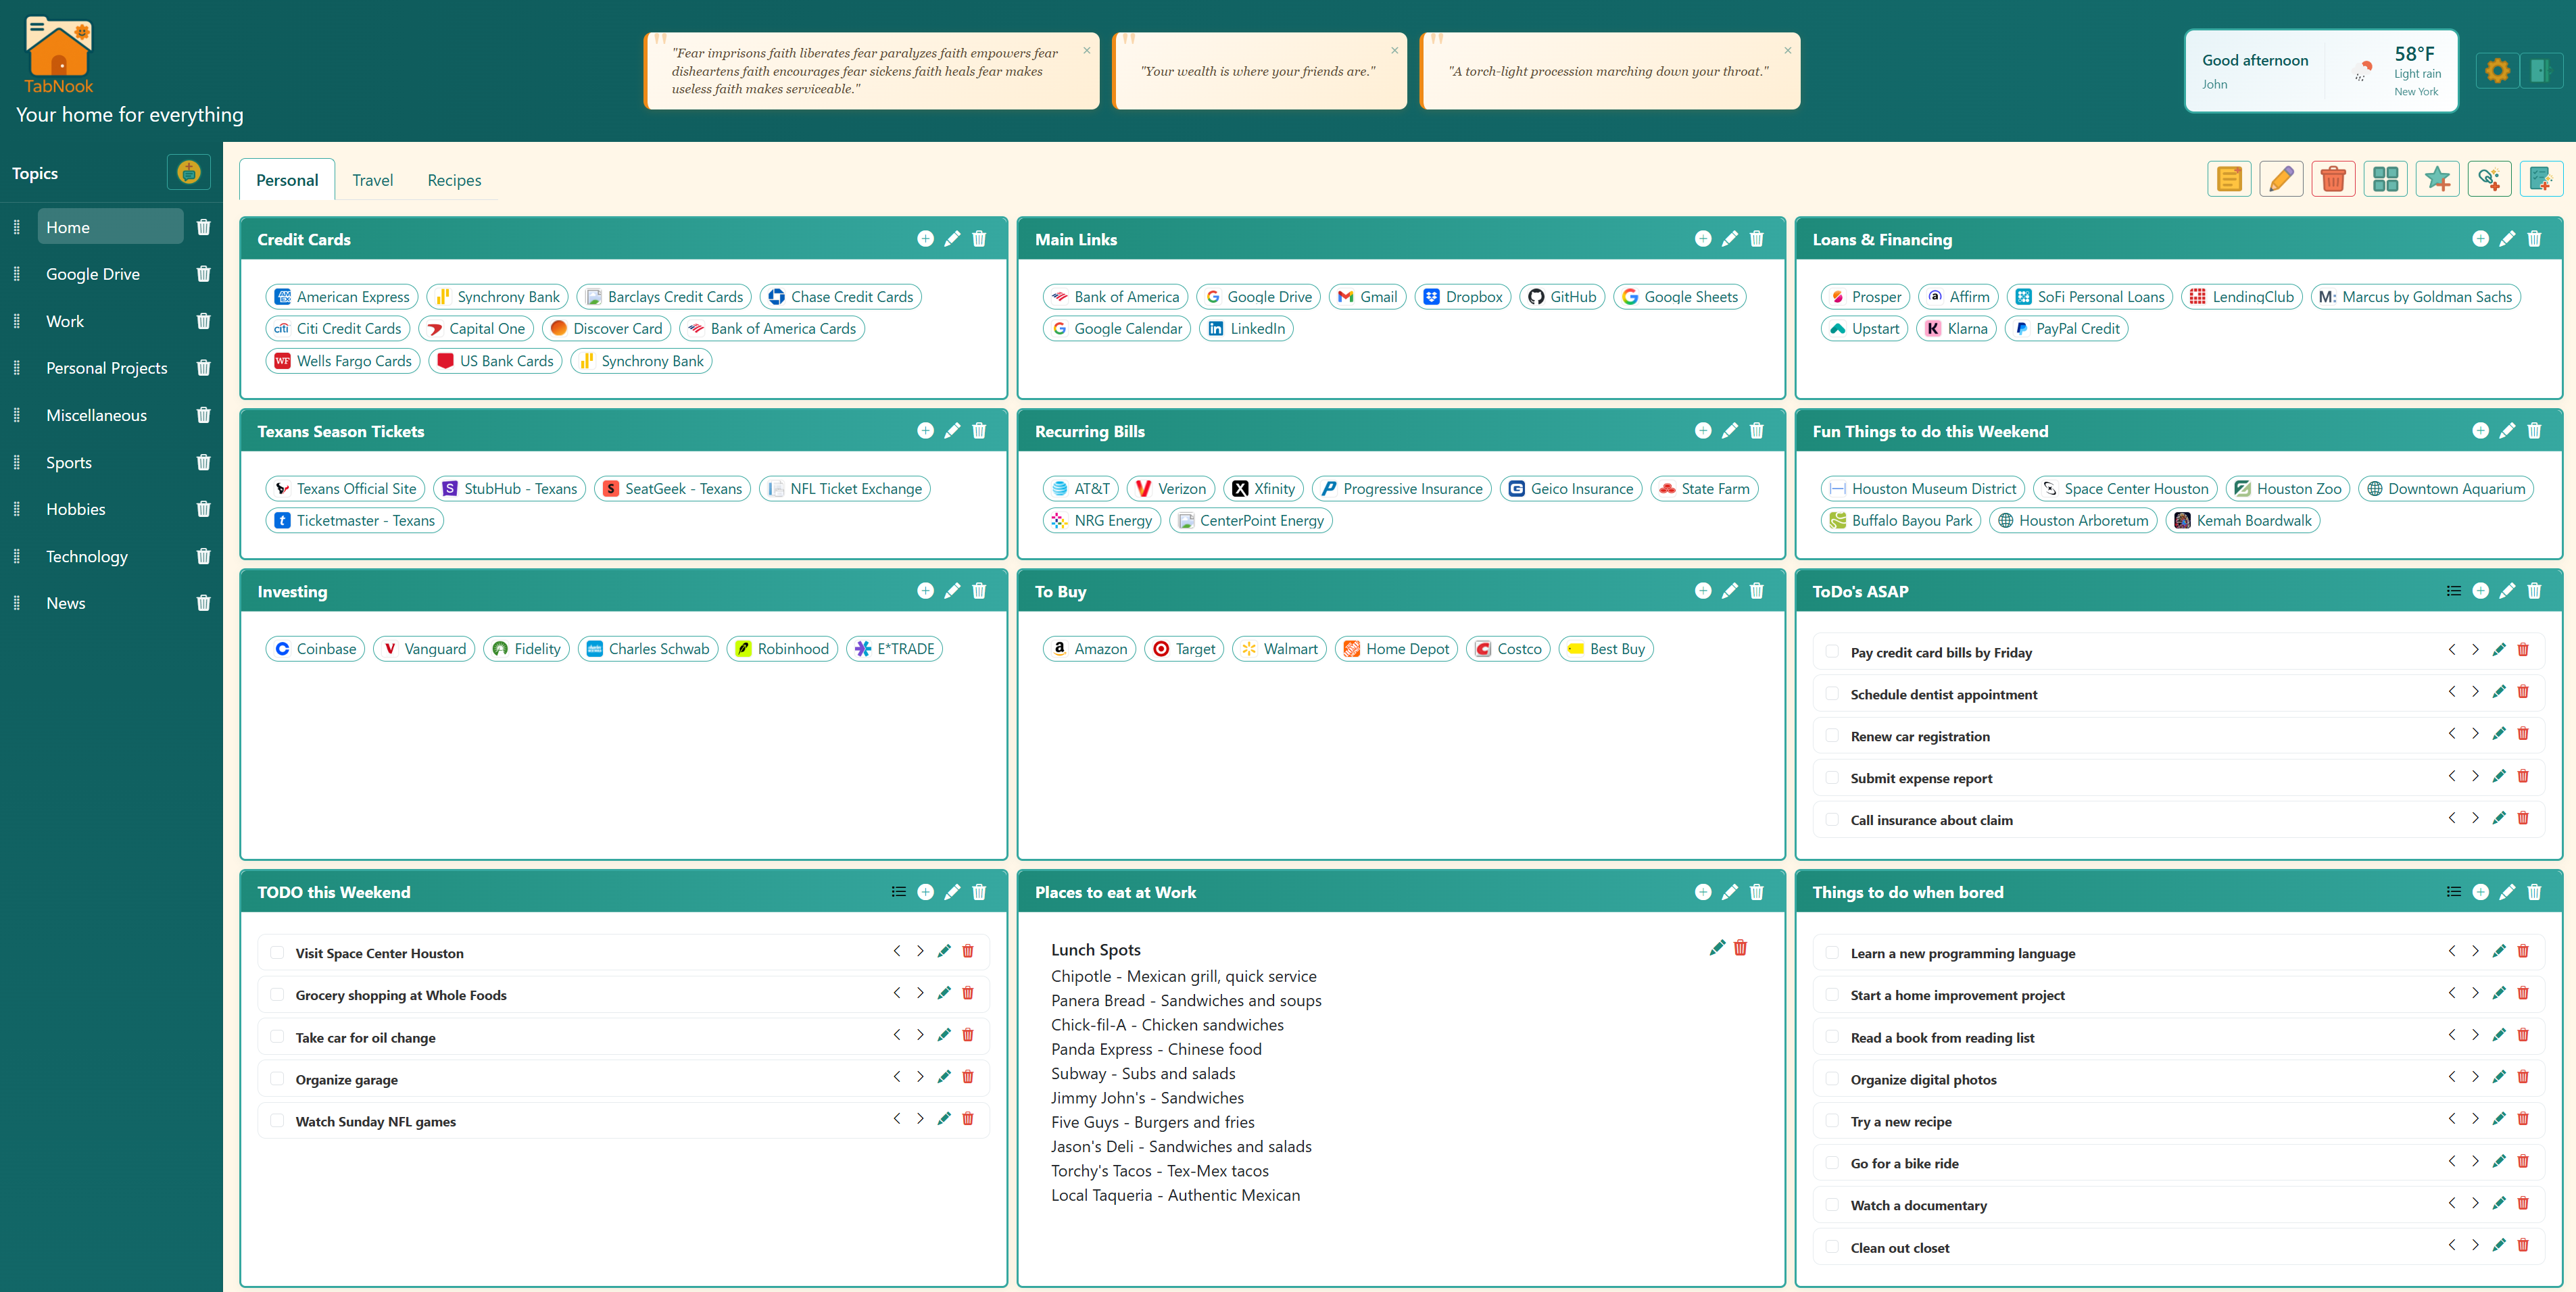This screenshot has height=1292, width=2576.
Task: Click the list view icon on TODO this Weekend header
Action: click(897, 891)
